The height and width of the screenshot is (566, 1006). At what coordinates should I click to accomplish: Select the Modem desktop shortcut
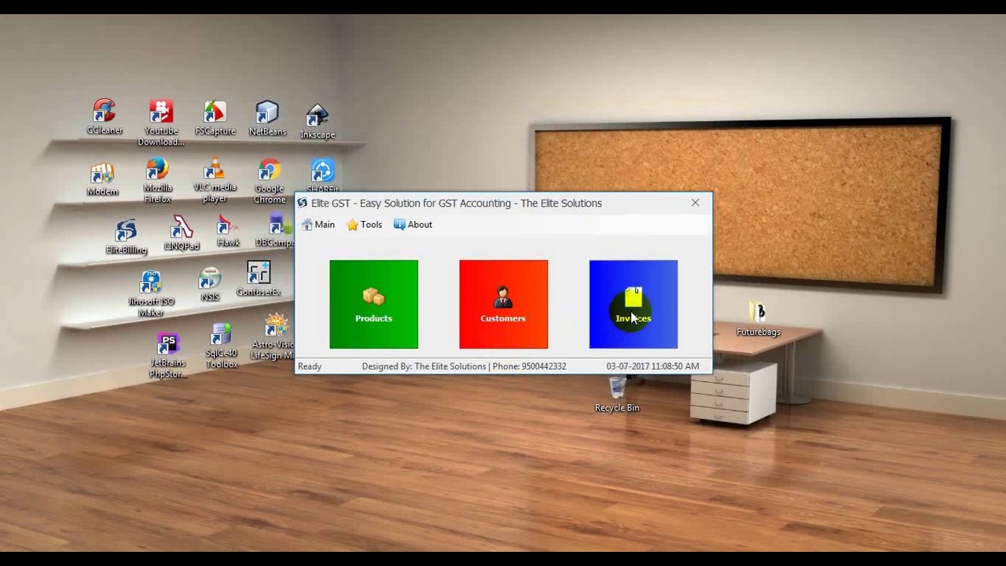102,179
